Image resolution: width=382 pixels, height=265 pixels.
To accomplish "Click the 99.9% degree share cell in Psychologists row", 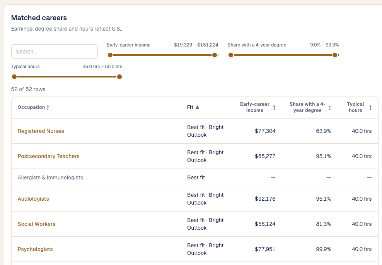I will (x=324, y=249).
